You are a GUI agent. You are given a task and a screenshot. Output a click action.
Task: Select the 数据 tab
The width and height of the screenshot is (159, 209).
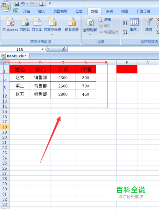click(94, 11)
